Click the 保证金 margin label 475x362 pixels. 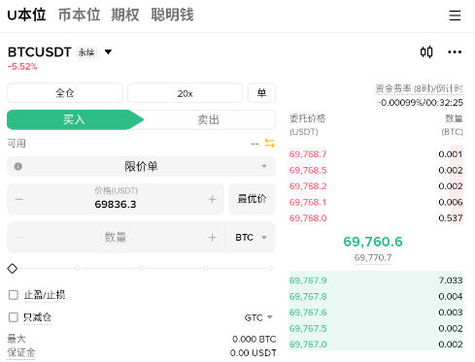click(21, 352)
